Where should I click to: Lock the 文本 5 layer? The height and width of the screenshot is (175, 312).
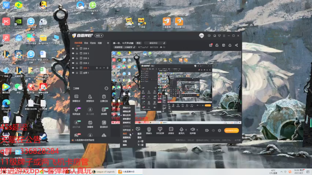[77, 53]
